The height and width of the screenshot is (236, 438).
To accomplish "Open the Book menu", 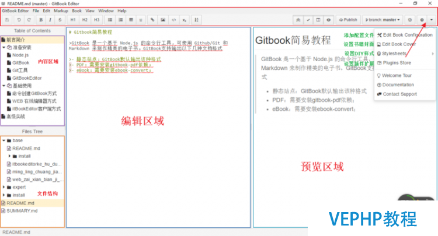I will pyautogui.click(x=77, y=11).
